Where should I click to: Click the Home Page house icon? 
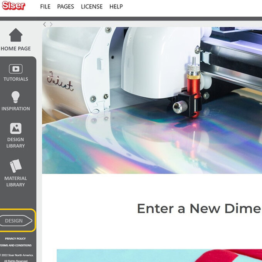click(x=16, y=35)
